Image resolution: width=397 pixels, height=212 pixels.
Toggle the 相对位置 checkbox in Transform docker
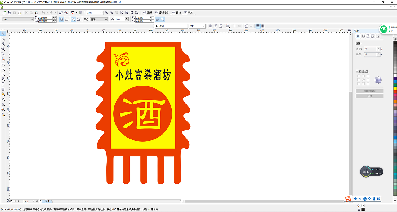click(357, 71)
